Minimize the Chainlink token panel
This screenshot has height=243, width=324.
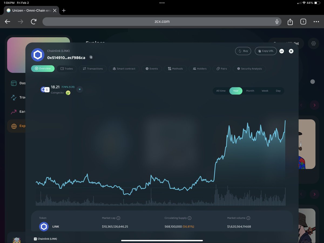pos(282,51)
